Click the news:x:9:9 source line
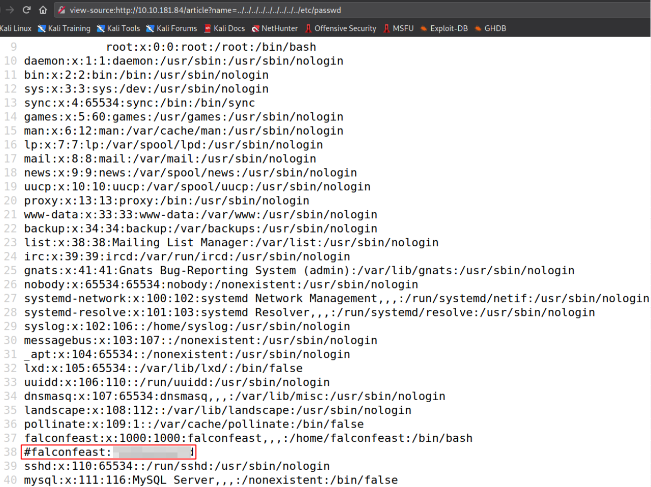This screenshot has width=651, height=487. coord(191,173)
